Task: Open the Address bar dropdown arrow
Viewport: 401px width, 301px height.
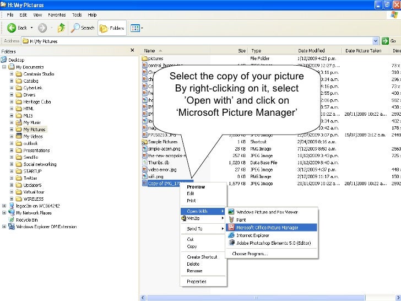Action: (x=376, y=41)
